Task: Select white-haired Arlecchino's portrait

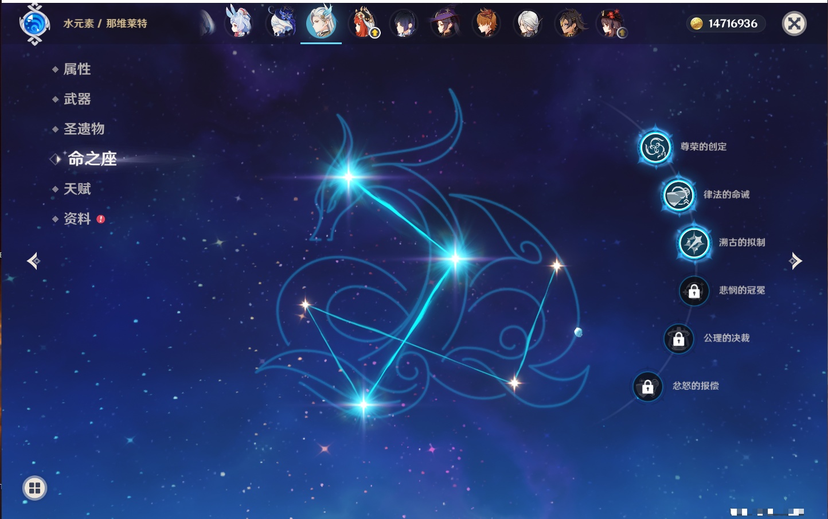Action: pos(528,24)
